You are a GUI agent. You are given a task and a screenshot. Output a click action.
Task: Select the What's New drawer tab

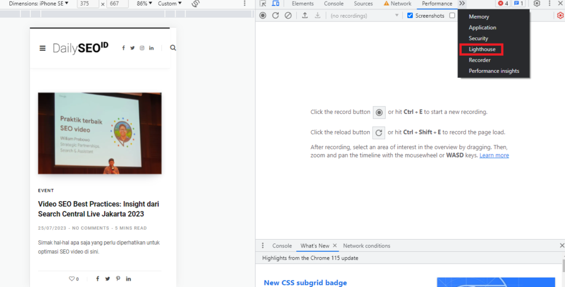315,246
